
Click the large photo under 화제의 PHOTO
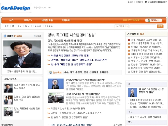pos(22,54)
